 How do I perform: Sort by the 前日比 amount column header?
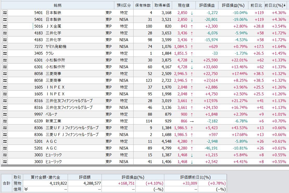(256, 5)
